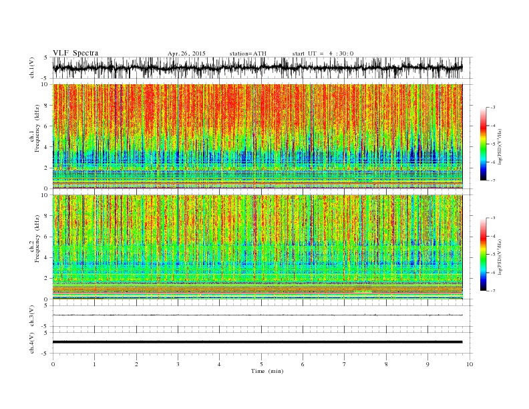529x409 pixels.
Task: Click the 'station=ATH' label
Action: [248, 53]
